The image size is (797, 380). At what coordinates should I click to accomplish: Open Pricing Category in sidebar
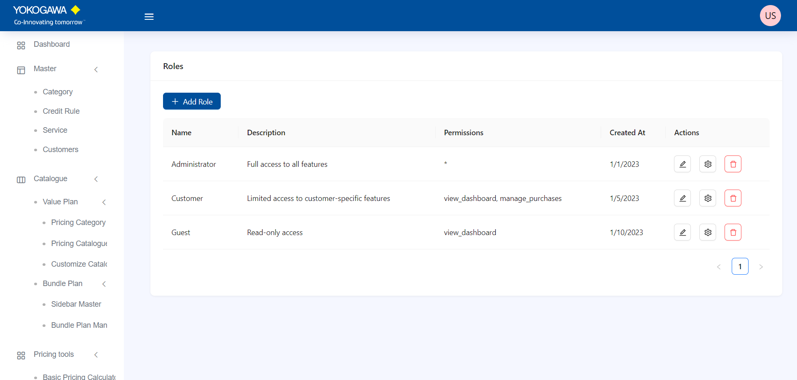(78, 222)
